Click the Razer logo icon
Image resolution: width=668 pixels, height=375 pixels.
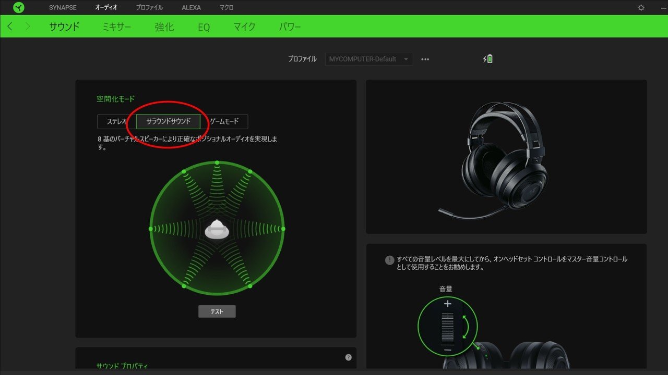(x=19, y=7)
